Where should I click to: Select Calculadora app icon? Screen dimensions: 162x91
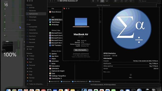[x=50, y=66]
